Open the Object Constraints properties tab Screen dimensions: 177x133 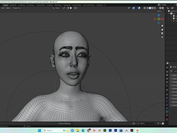point(167,108)
